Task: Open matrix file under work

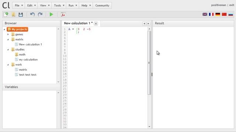Action: pyautogui.click(x=23, y=70)
